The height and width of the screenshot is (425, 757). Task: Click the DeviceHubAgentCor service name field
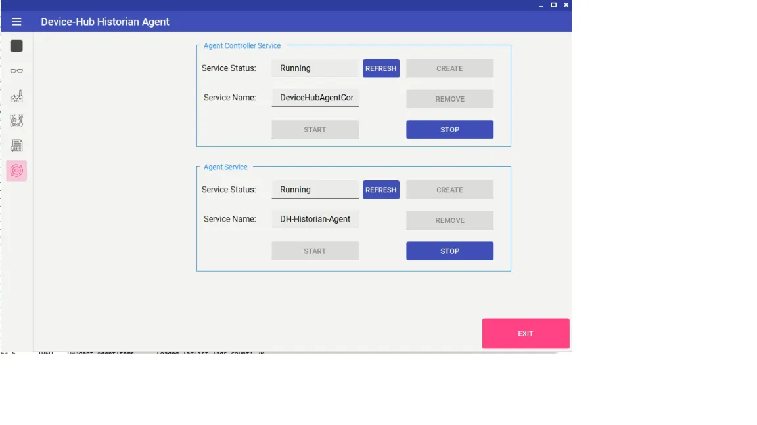click(315, 98)
